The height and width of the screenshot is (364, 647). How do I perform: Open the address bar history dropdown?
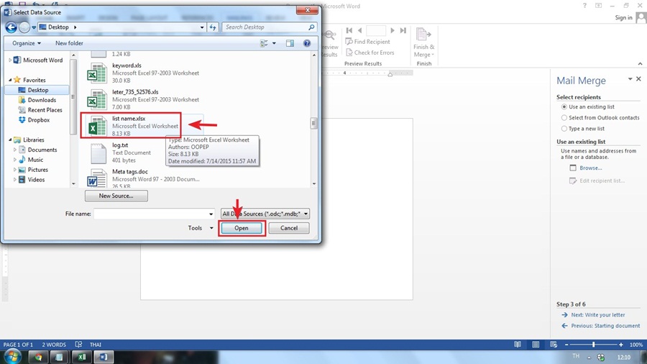202,27
